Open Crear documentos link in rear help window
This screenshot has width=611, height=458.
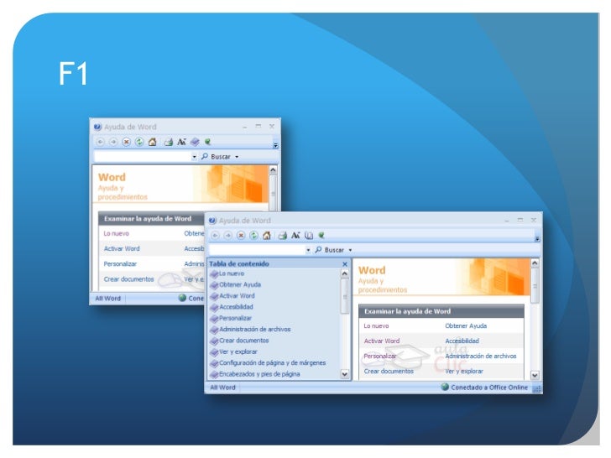click(128, 279)
